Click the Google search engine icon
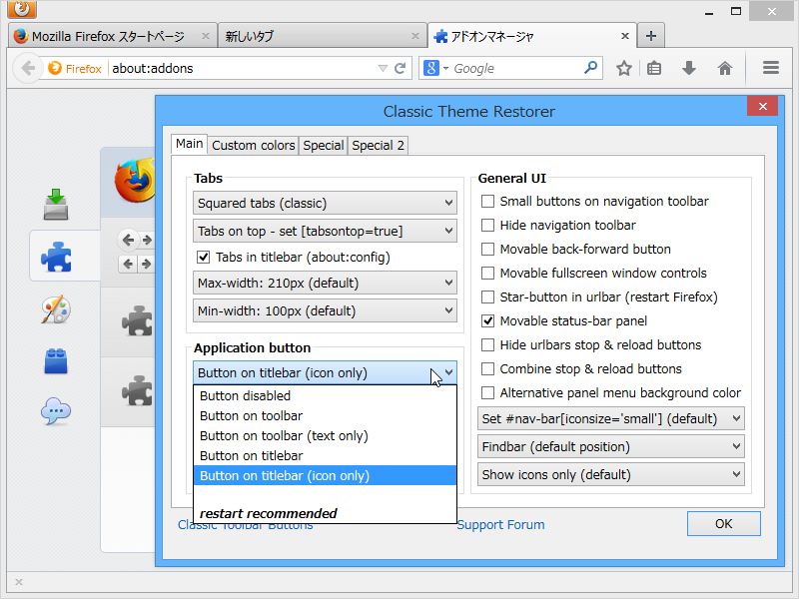799x599 pixels. (431, 68)
